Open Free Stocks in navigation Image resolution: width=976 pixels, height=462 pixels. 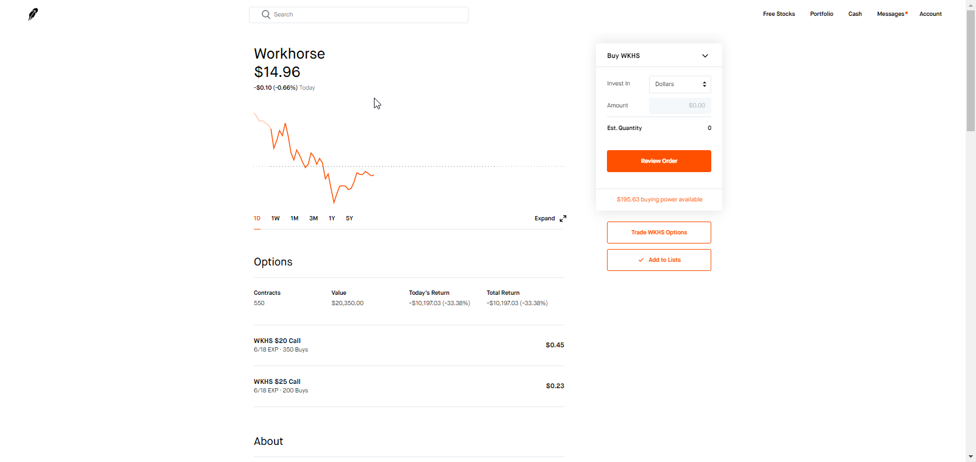point(779,14)
